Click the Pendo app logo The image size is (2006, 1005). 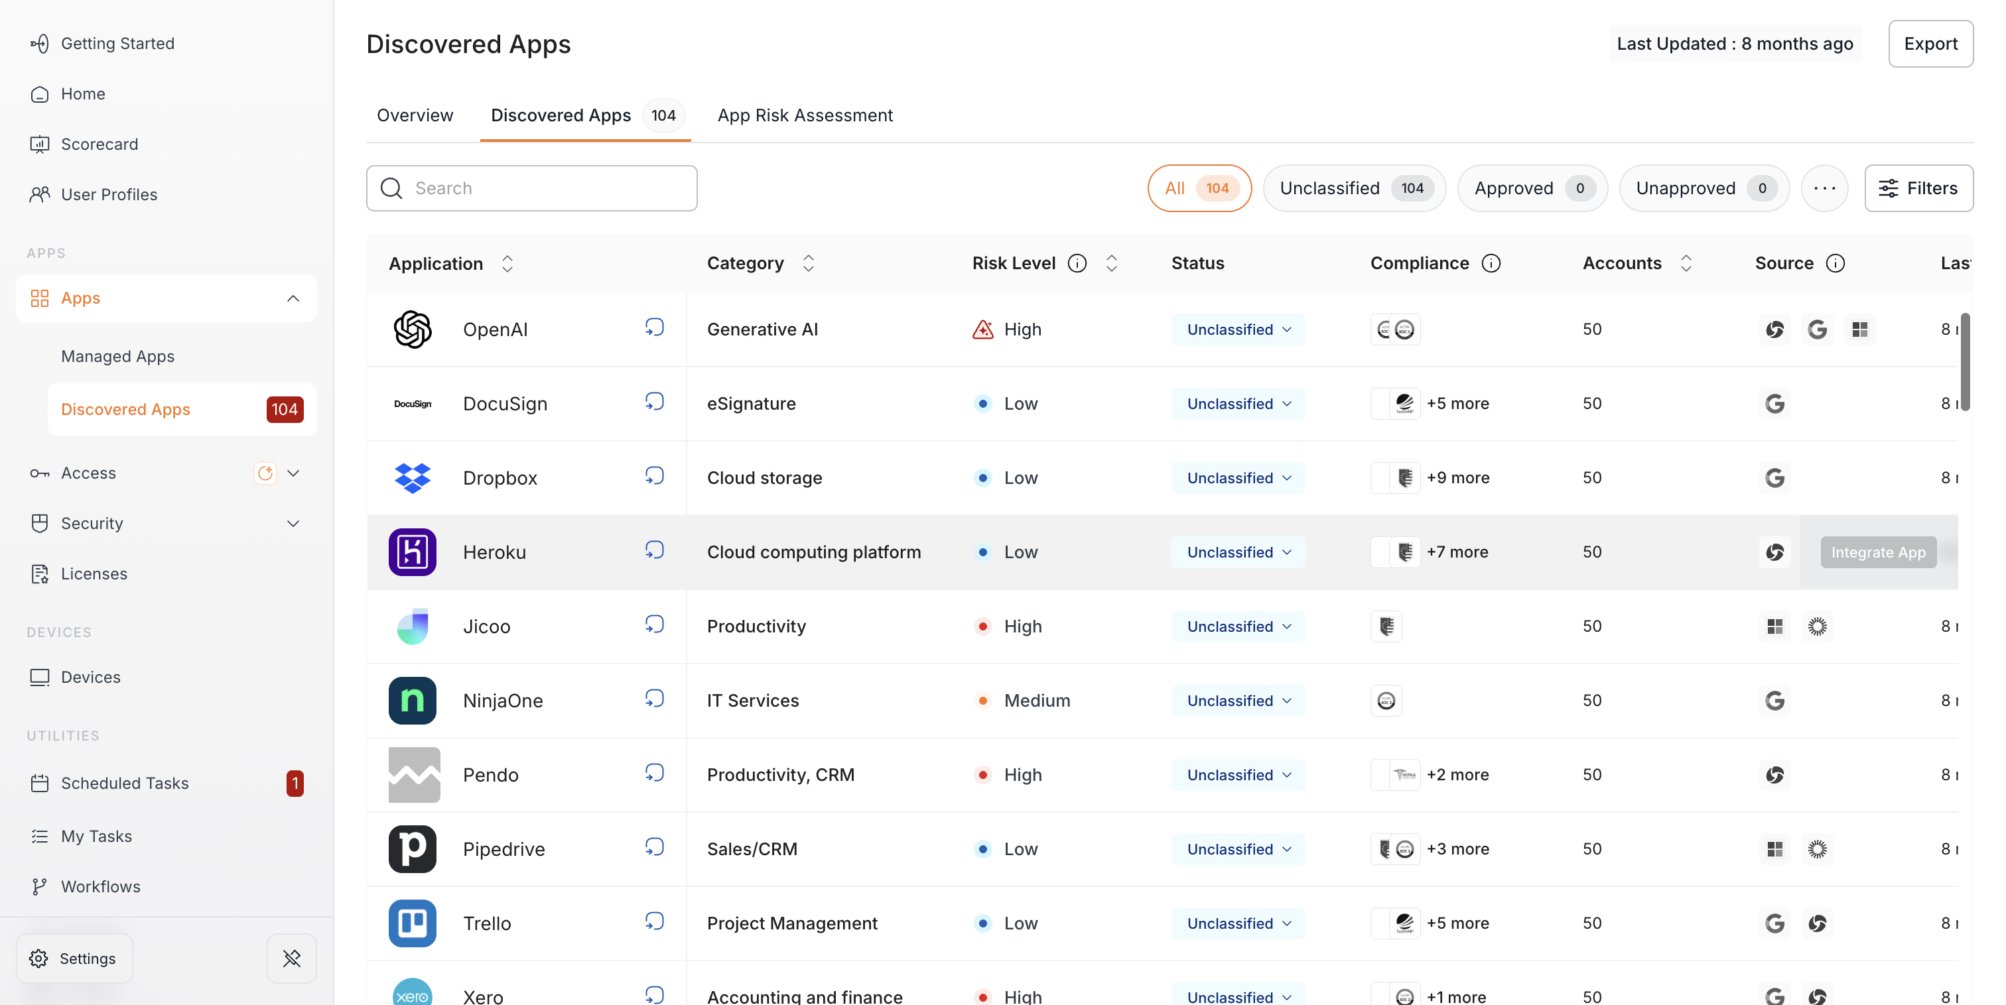pos(415,774)
